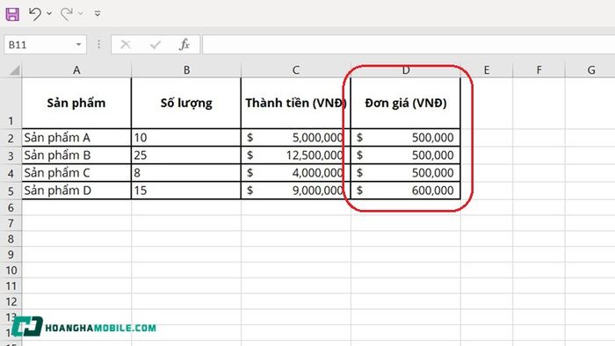Open the Redo history dropdown arrow

(x=81, y=14)
